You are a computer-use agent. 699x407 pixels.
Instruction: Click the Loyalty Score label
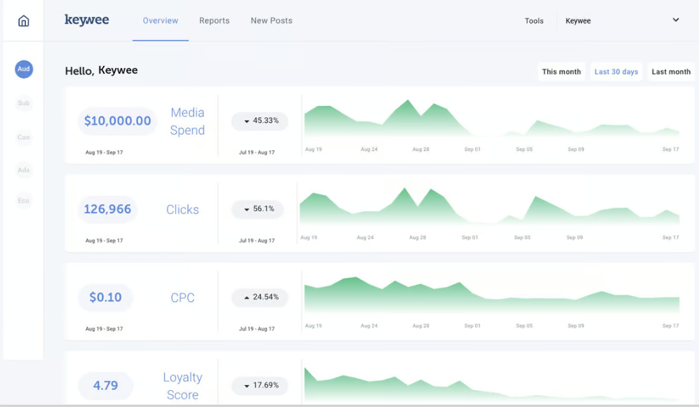[x=182, y=386]
